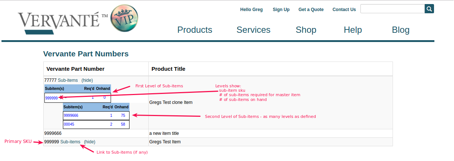Open the Shop menu

tap(306, 30)
